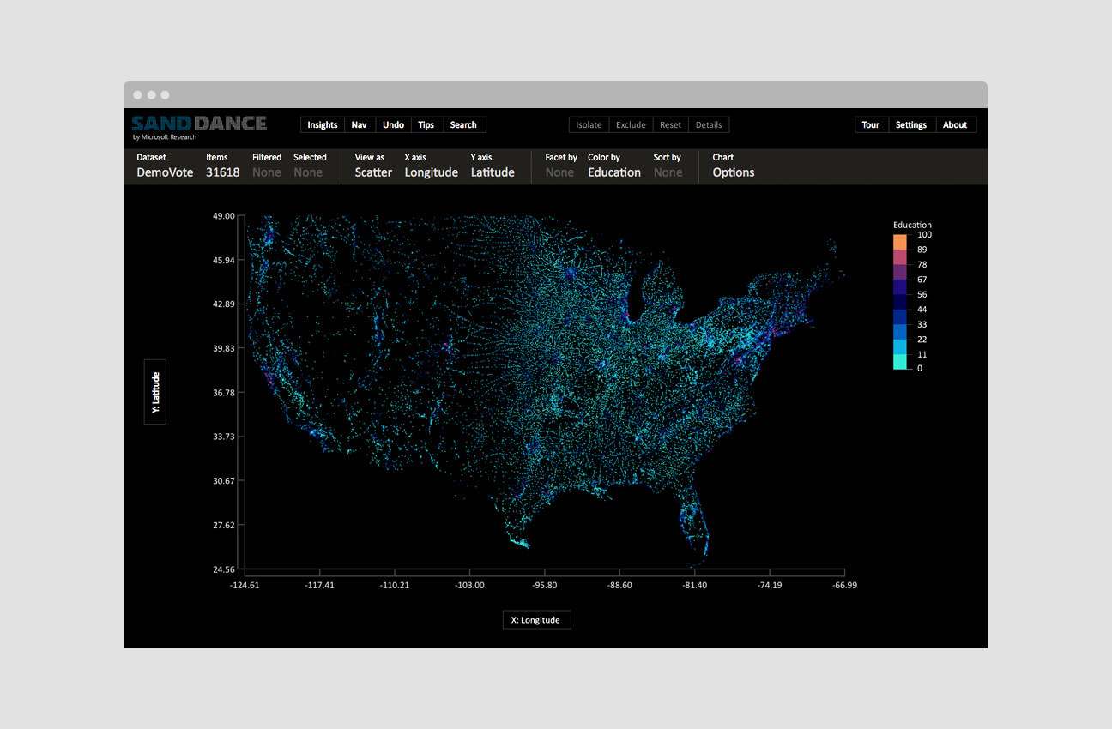Change View as Scatter chart type
Screen dimensions: 1112x729
coord(373,172)
